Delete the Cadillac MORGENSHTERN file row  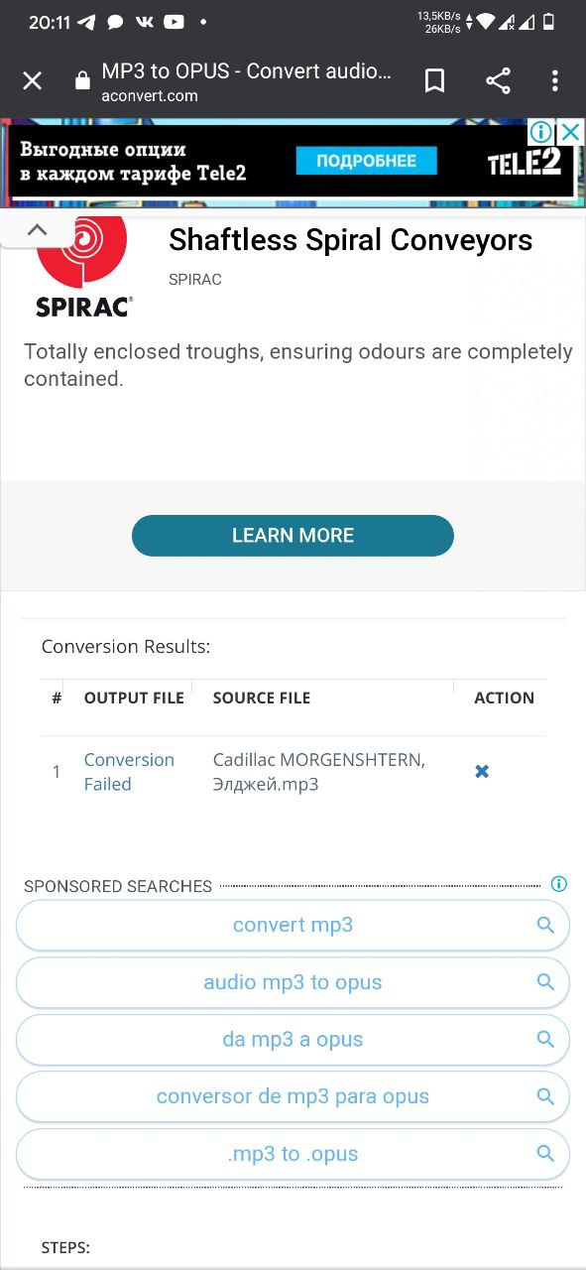tap(482, 771)
